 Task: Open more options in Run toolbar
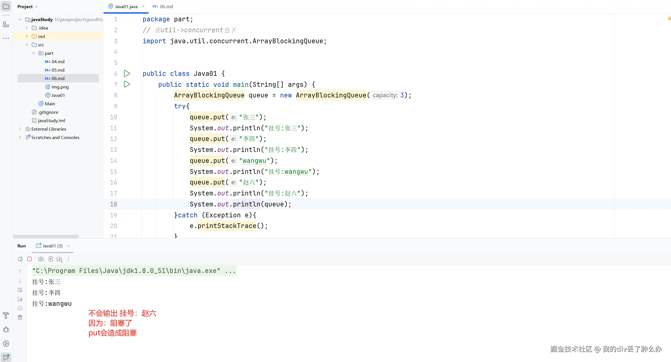coord(68,259)
